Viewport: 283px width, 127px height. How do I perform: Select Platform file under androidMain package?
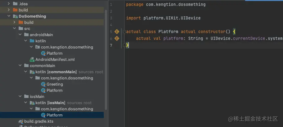click(x=54, y=53)
